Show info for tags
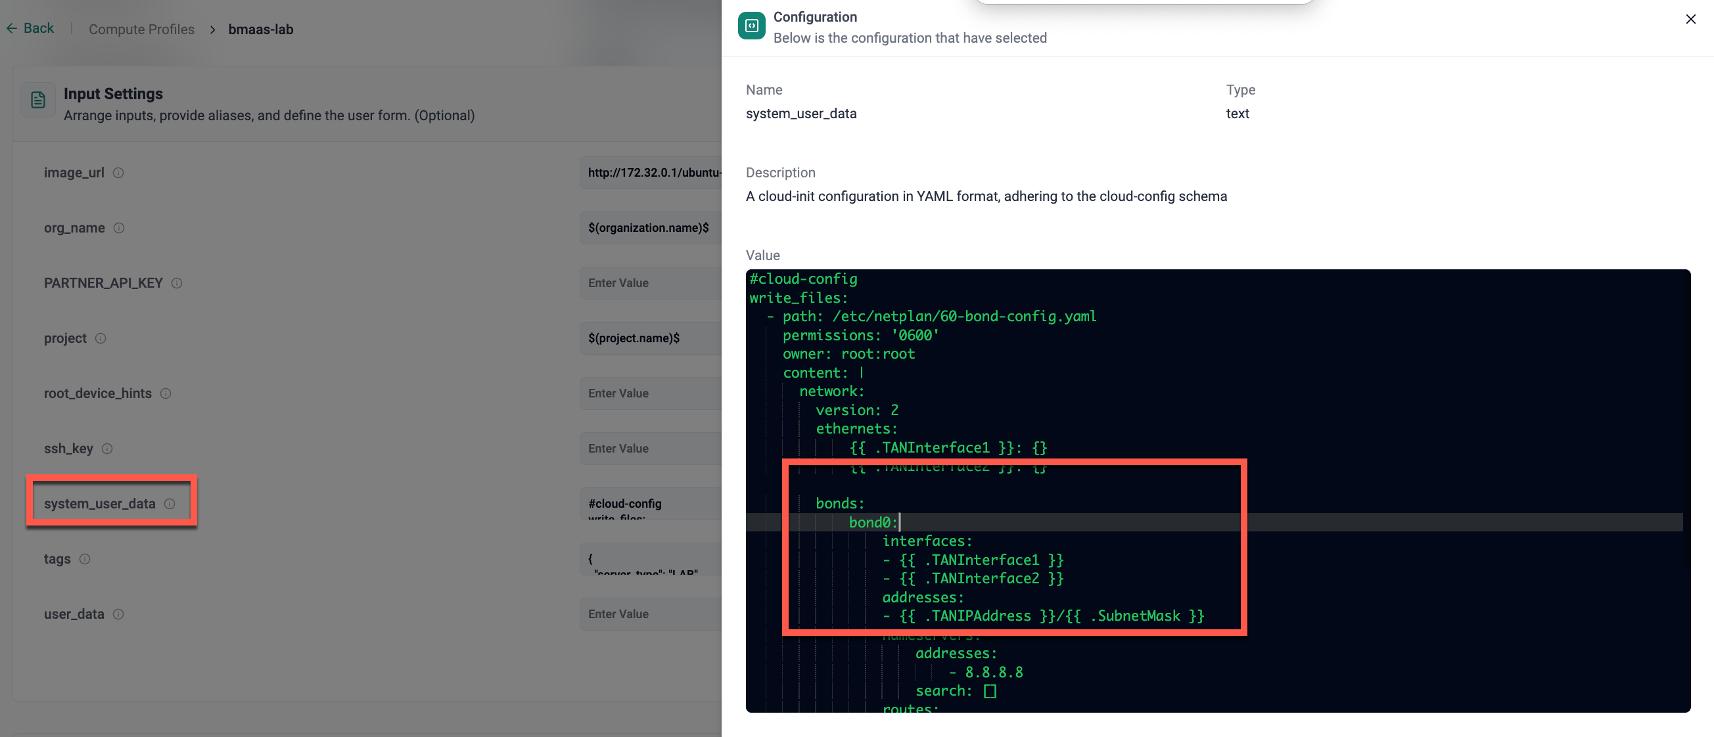Image resolution: width=1714 pixels, height=737 pixels. click(85, 560)
